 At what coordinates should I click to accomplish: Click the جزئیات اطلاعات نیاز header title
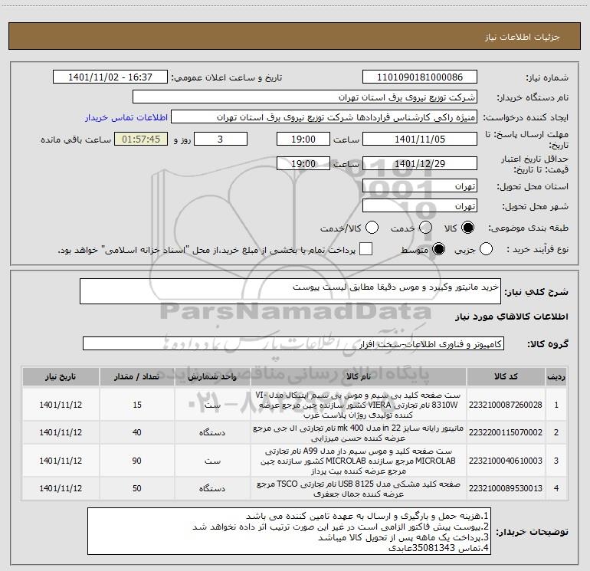click(523, 37)
